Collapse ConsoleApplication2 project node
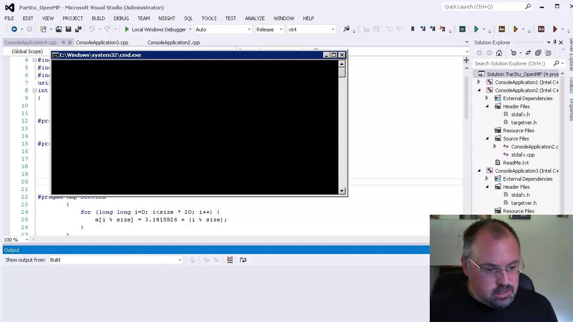Viewport: 573px width, 322px height. pyautogui.click(x=479, y=90)
